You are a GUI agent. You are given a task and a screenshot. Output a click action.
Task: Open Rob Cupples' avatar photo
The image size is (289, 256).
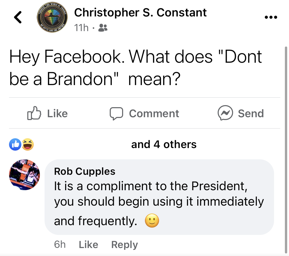[24, 175]
